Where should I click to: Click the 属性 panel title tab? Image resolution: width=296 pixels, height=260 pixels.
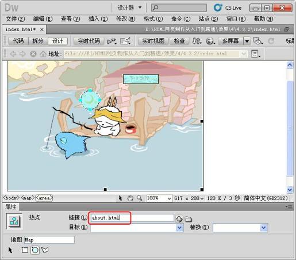click(11, 207)
